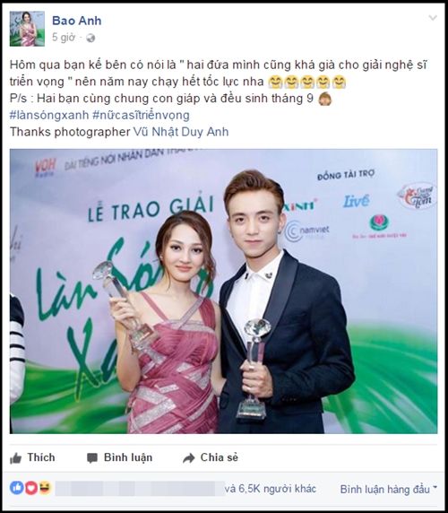
Task: Click the Bình luận comment button label
Action: pos(128,457)
